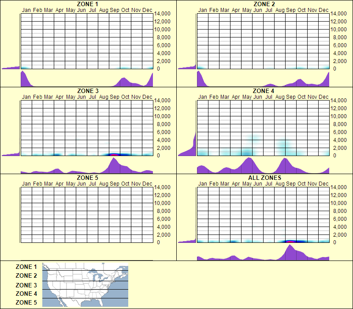This screenshot has height=309, width=353.
Task: Select the ZONE 3 label beside the map
Action: click(x=26, y=285)
